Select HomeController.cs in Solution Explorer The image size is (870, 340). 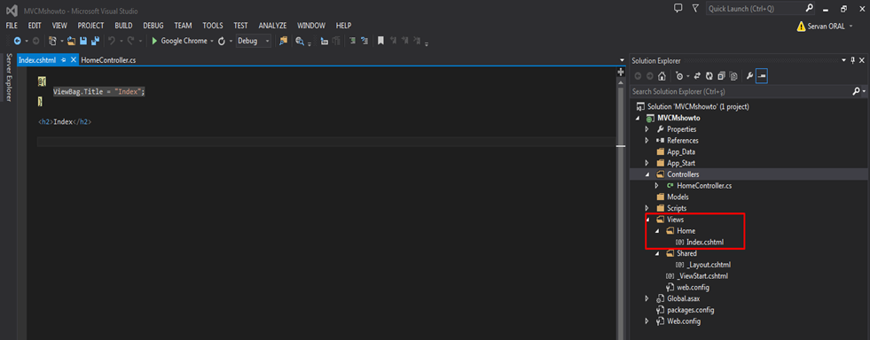point(704,186)
